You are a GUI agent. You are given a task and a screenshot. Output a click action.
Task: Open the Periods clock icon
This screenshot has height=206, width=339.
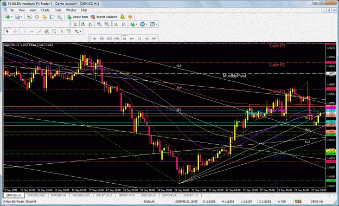coord(142,24)
